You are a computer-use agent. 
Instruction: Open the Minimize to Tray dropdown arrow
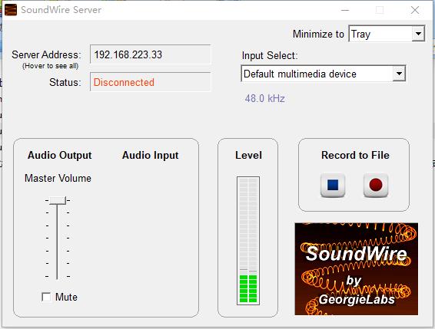[x=418, y=34]
